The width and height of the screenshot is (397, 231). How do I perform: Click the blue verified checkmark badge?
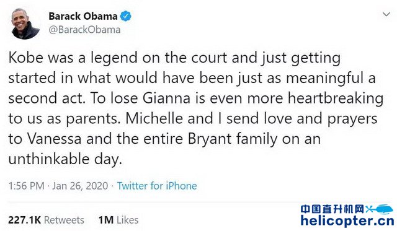pos(125,16)
